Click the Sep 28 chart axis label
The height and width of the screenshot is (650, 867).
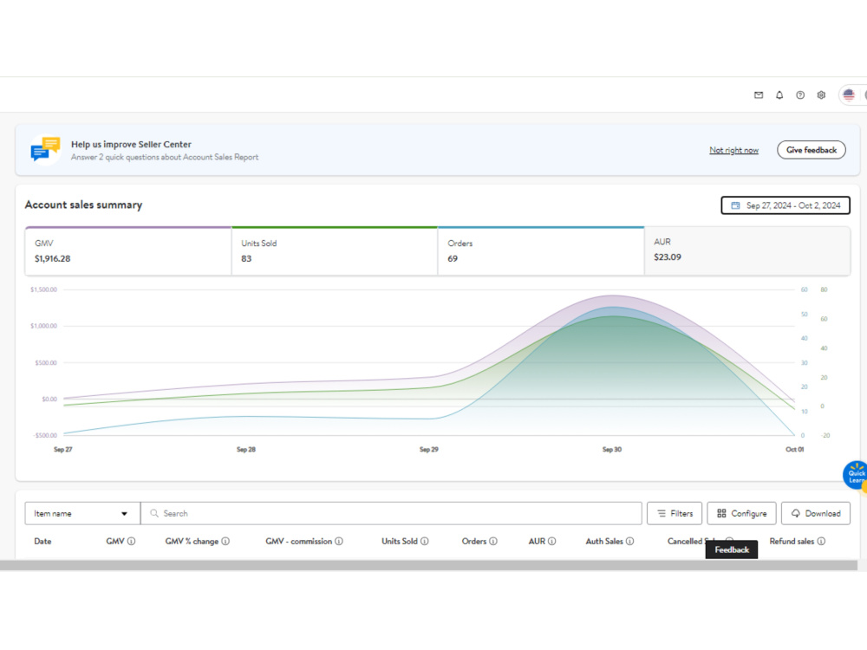point(246,449)
